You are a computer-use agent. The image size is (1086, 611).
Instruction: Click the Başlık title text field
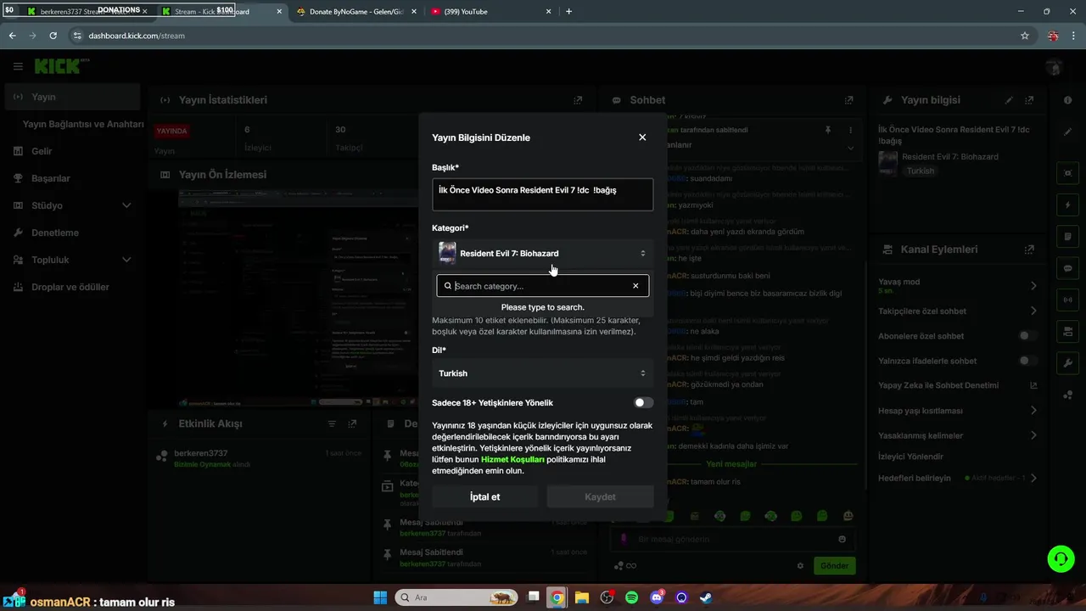[543, 194]
